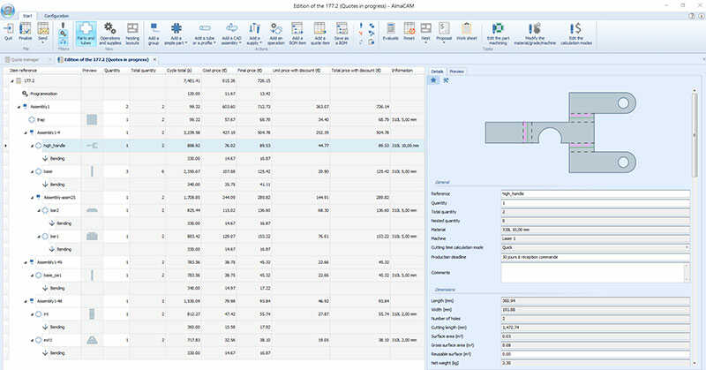The image size is (706, 370).
Task: Open the Preview tab
Action: click(x=457, y=70)
